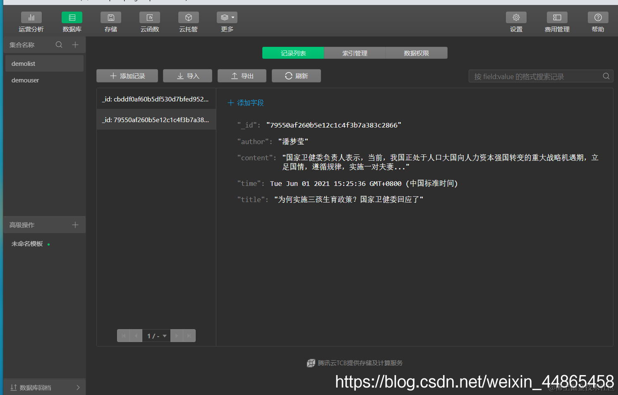Open the page number dropdown in pagination
618x395 pixels.
tap(156, 335)
